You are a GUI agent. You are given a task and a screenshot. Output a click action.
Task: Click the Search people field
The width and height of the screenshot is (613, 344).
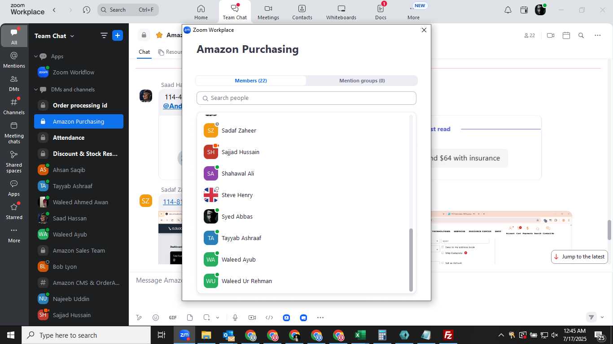pyautogui.click(x=306, y=98)
